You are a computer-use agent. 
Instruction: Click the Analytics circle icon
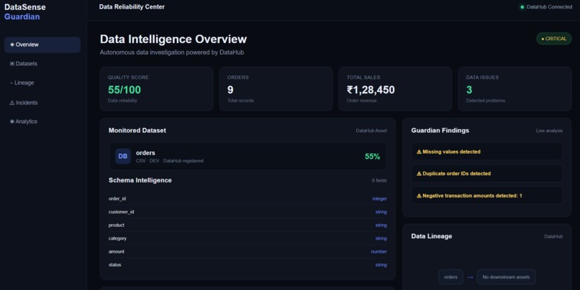12,121
